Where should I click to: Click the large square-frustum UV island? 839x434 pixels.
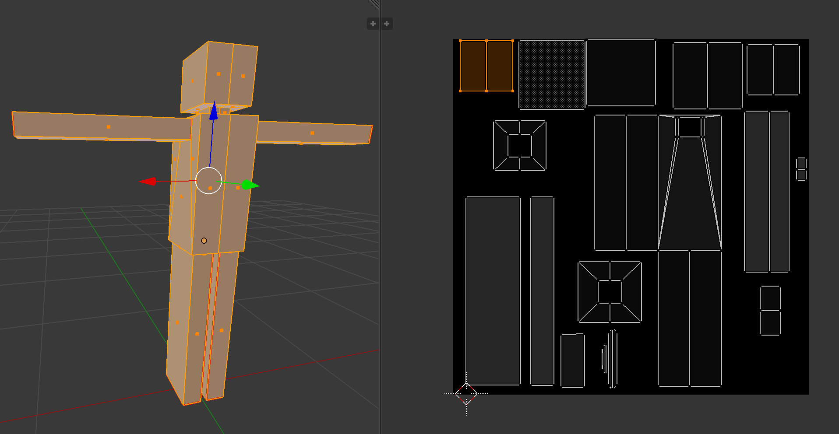pos(610,292)
